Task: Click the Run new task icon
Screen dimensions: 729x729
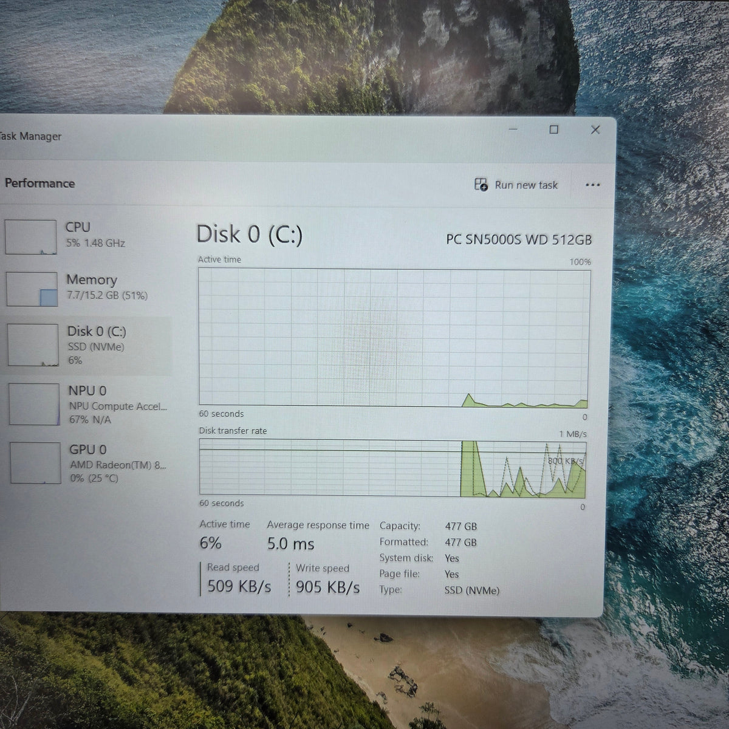Action: (x=481, y=185)
